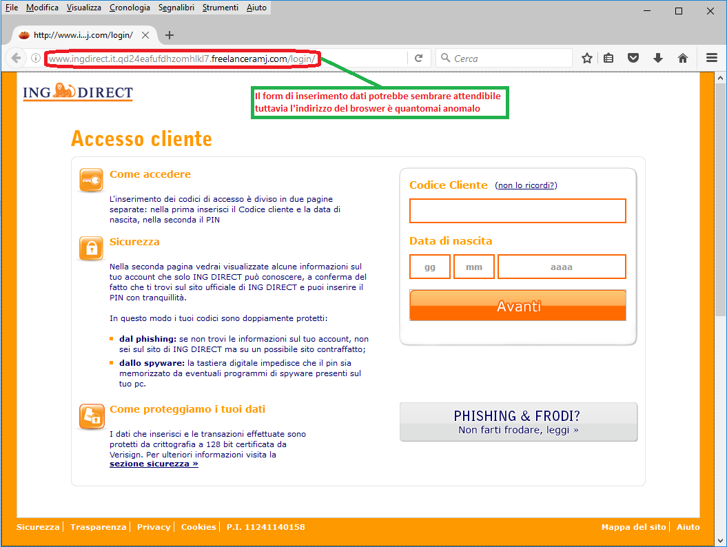Screen dimensions: 727x547
Task: Click the aaaa year field
Action: click(562, 267)
